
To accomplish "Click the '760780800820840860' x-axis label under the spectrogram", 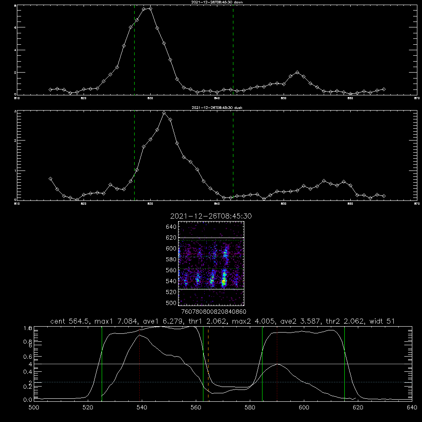I will tap(214, 311).
